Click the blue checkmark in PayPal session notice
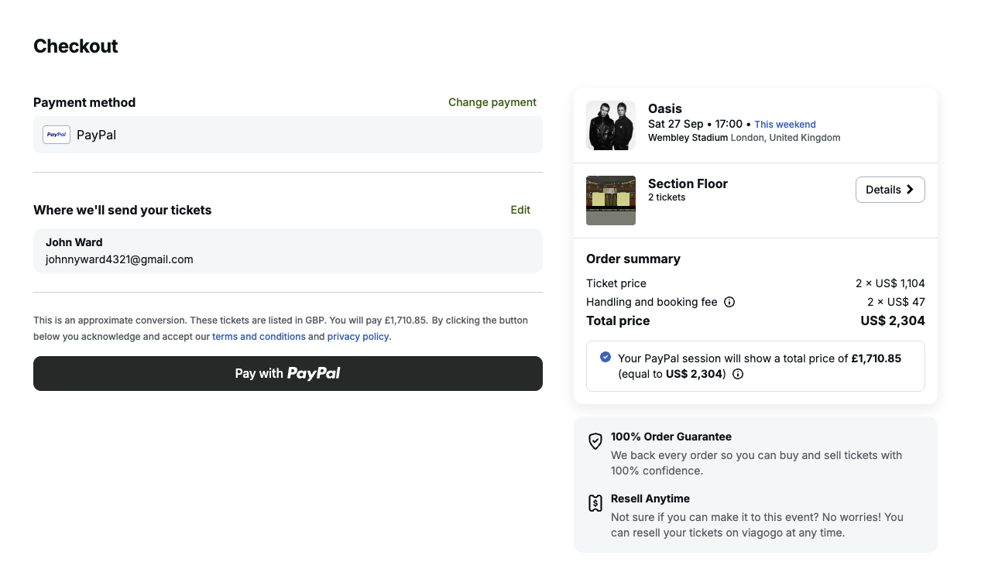Screen dimensions: 988x569 click(x=605, y=357)
